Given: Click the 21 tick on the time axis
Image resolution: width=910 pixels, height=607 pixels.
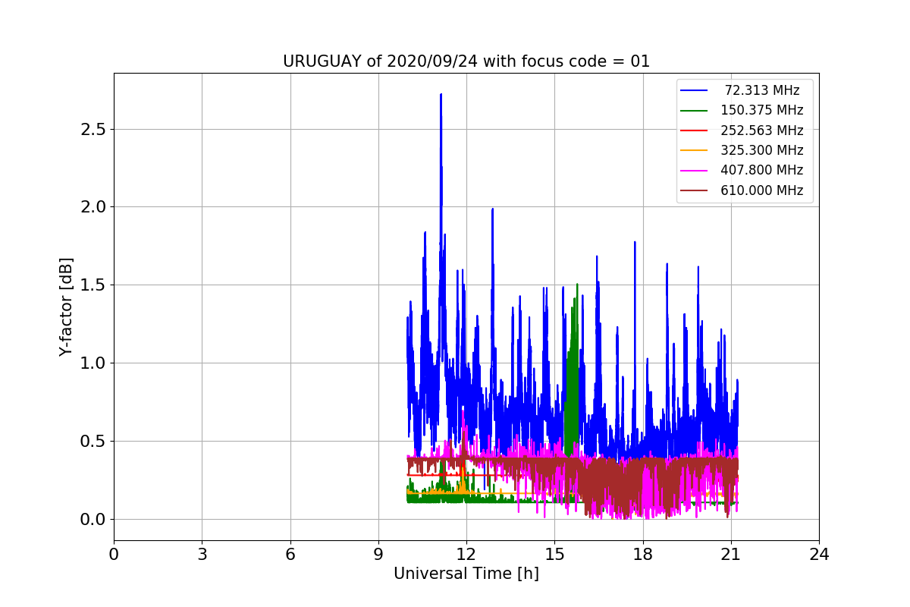Looking at the screenshot, I should 731,555.
